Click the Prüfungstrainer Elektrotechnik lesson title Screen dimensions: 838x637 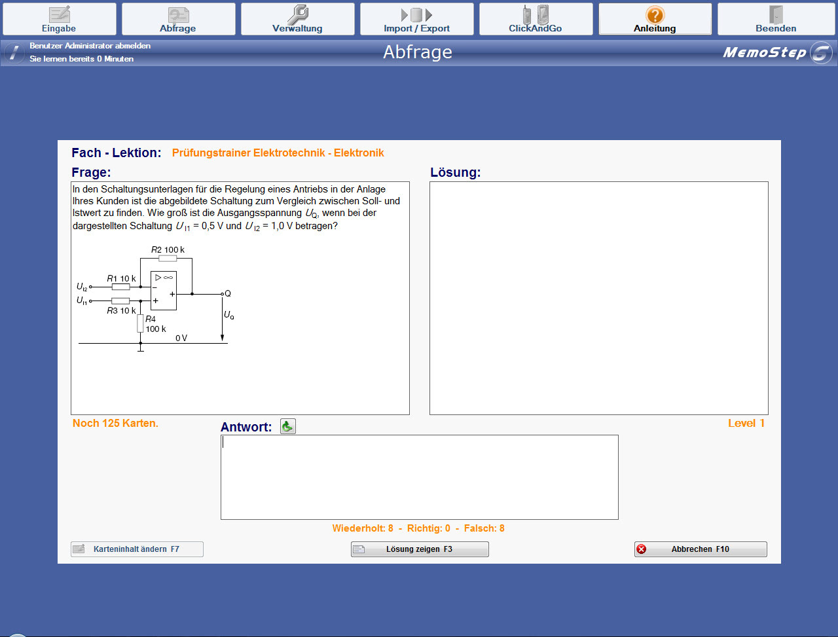[x=278, y=153]
